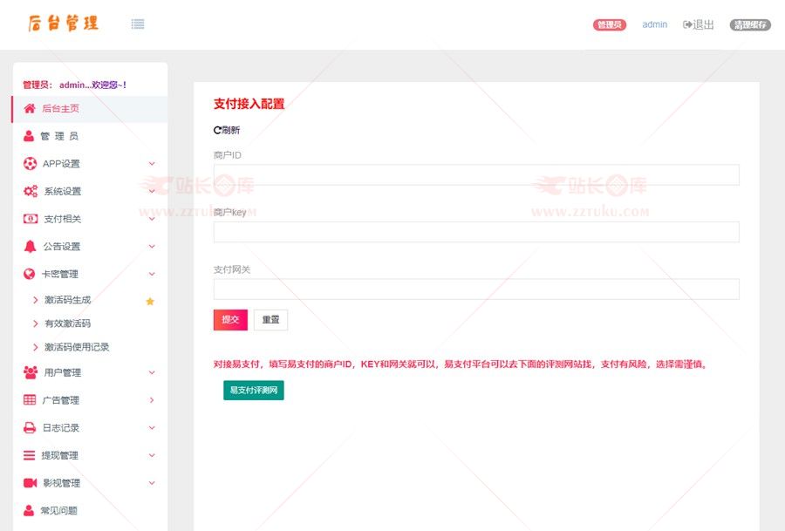This screenshot has height=531, width=785.
Task: Click the printer icon for 日志记录
Action: 30,428
